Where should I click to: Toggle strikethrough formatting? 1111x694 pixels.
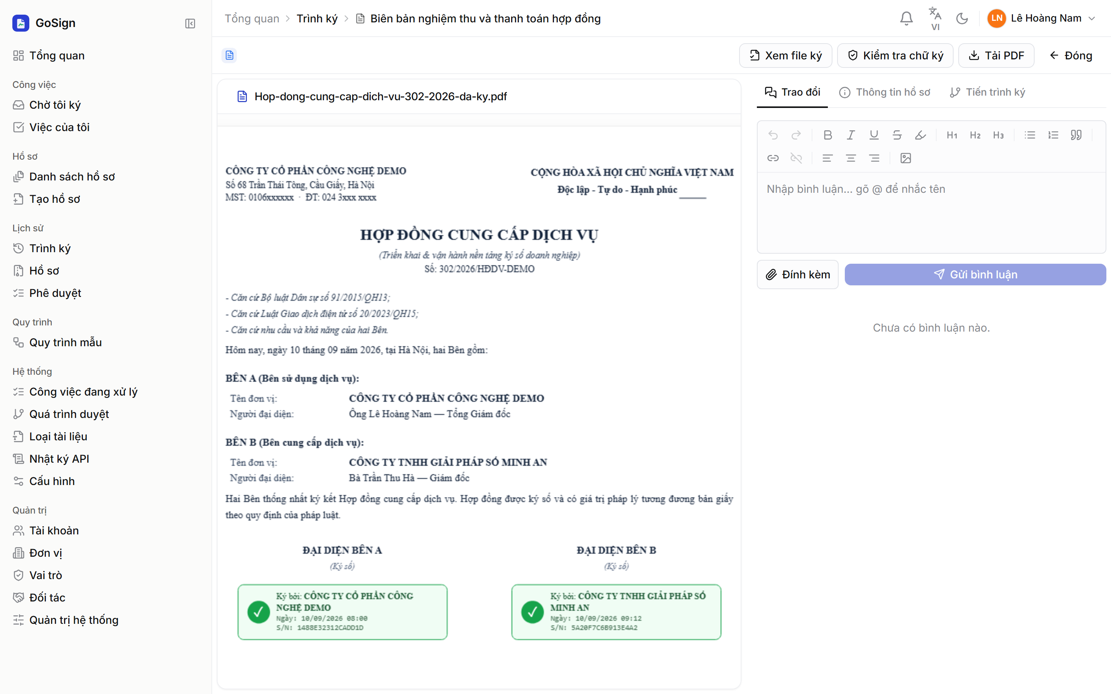pos(897,135)
